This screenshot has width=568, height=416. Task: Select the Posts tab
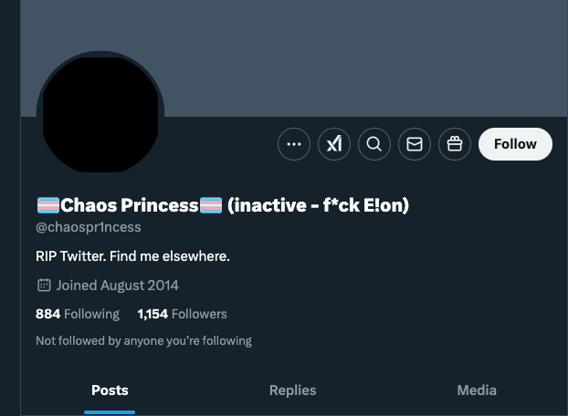(x=110, y=390)
